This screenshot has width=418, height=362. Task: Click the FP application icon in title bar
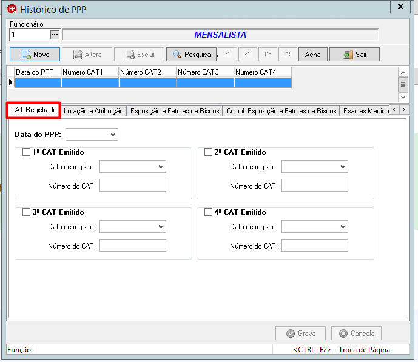tap(12, 9)
